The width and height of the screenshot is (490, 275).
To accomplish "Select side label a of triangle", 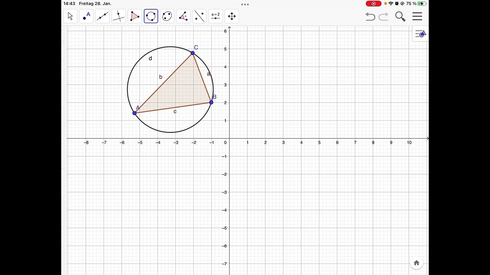I will click(x=209, y=74).
